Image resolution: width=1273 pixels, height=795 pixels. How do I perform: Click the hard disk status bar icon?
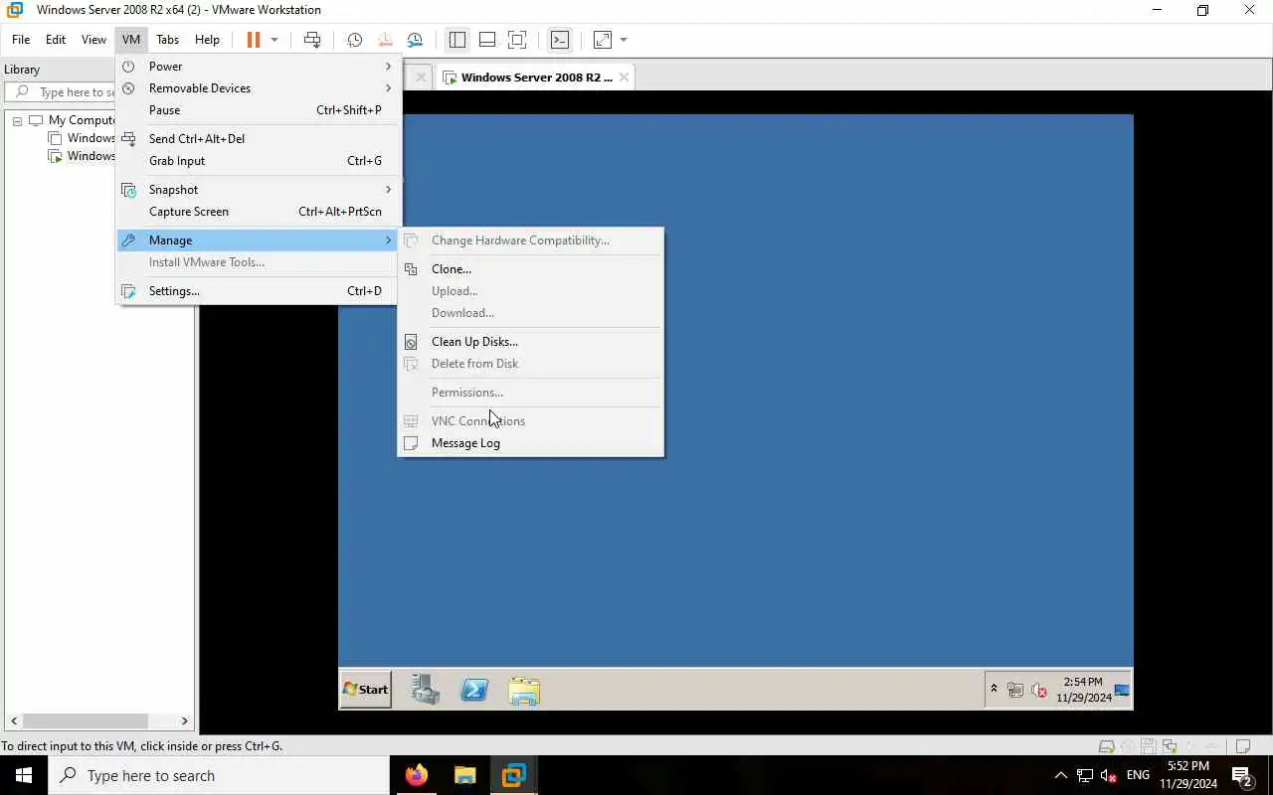click(x=1105, y=746)
